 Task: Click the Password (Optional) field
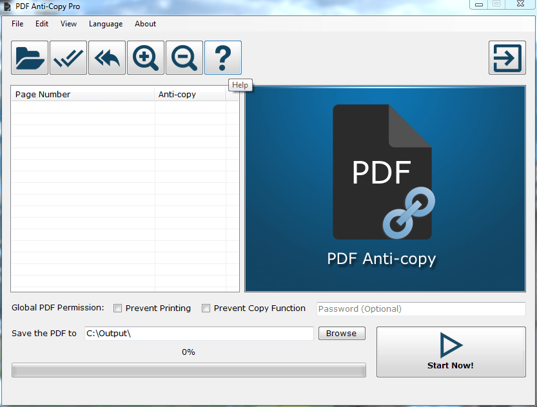421,309
